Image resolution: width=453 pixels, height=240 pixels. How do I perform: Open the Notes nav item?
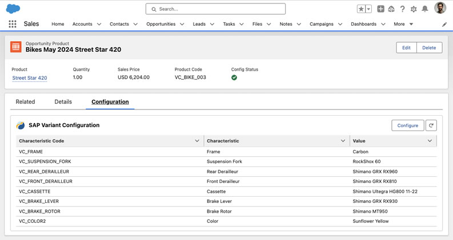tap(286, 24)
